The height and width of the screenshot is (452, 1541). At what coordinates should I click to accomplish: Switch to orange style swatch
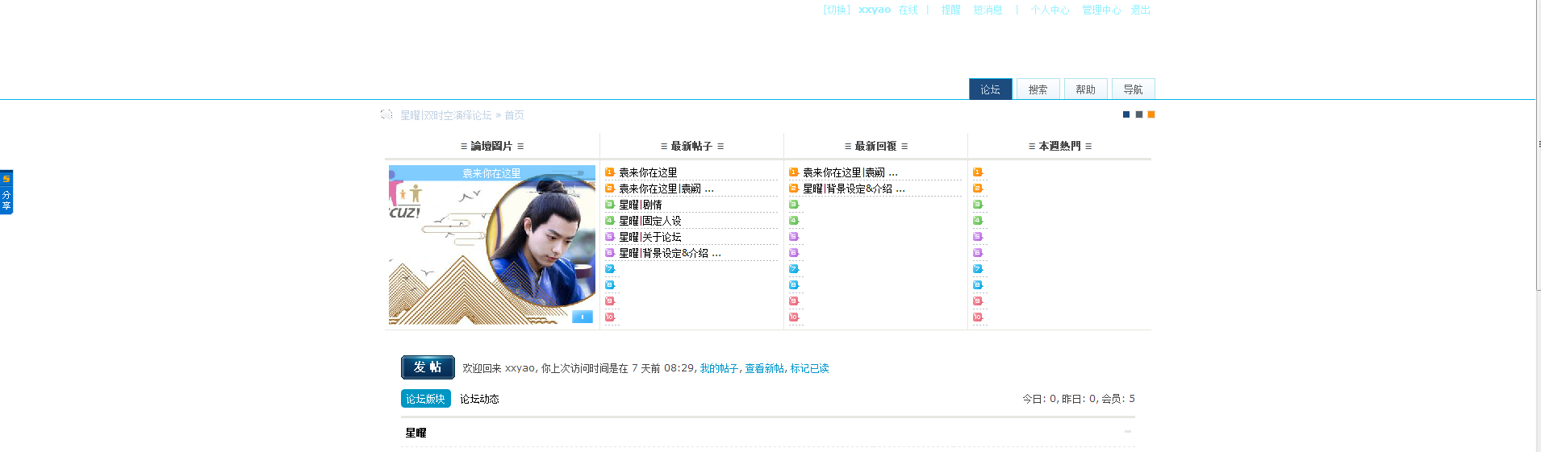click(1151, 114)
